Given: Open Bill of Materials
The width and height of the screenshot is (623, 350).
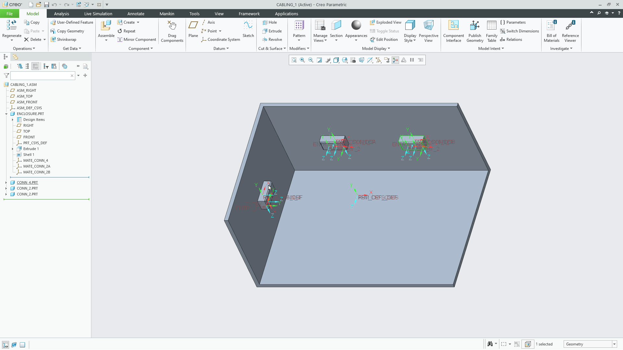Looking at the screenshot, I should (x=551, y=31).
